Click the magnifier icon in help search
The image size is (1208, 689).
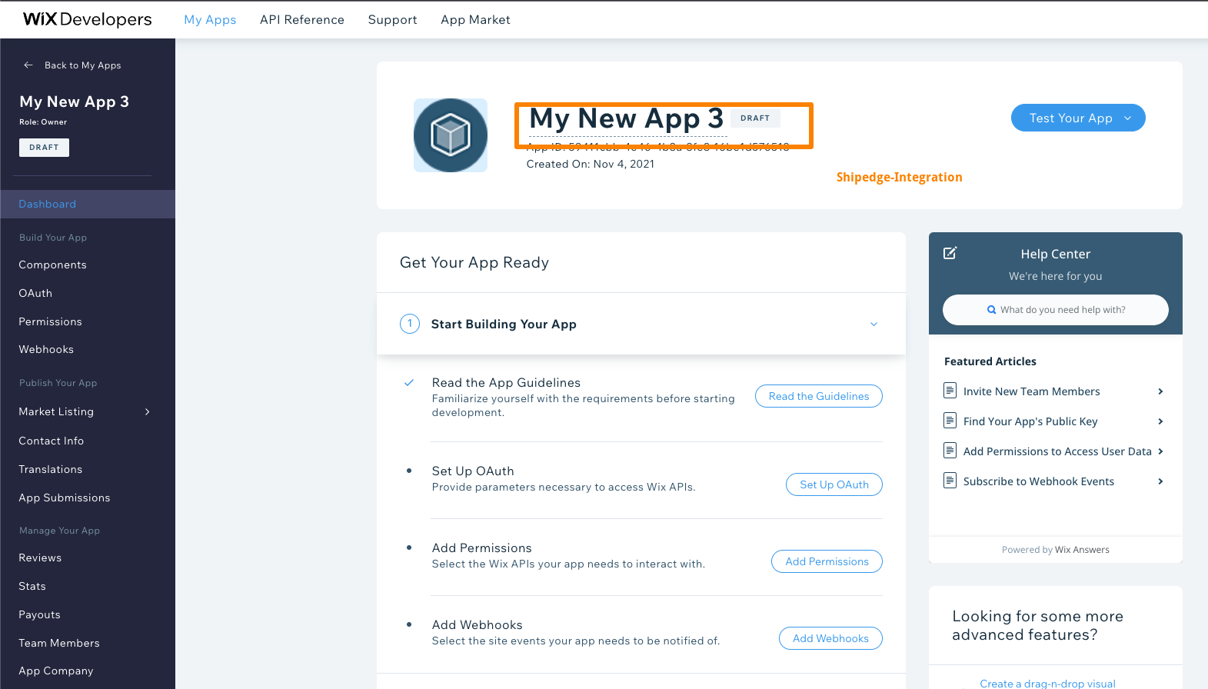point(992,310)
